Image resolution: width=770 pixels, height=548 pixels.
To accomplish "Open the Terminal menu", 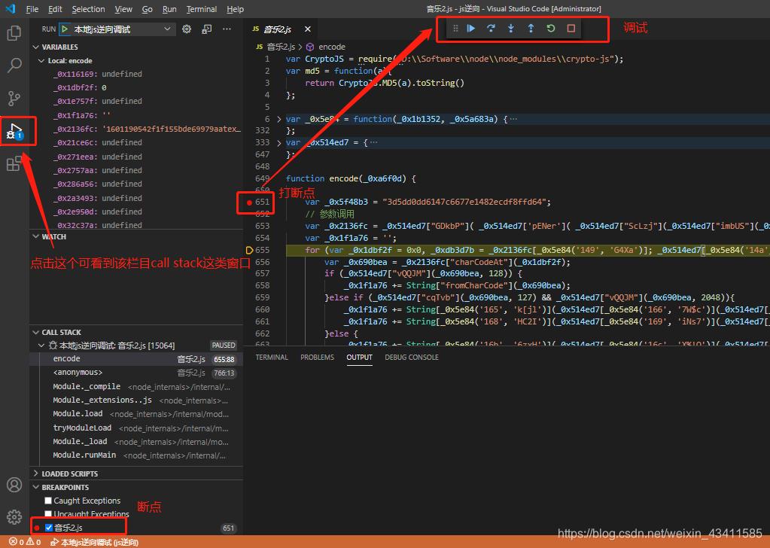I will click(x=201, y=9).
